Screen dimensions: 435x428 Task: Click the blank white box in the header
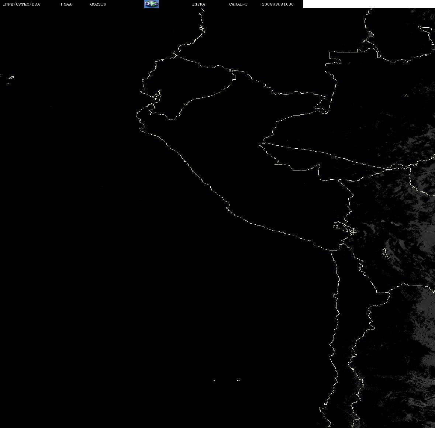(369, 4)
